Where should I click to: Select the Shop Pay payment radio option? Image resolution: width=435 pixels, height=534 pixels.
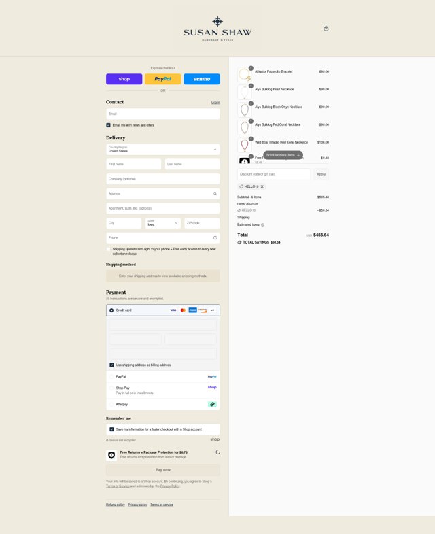(x=111, y=388)
